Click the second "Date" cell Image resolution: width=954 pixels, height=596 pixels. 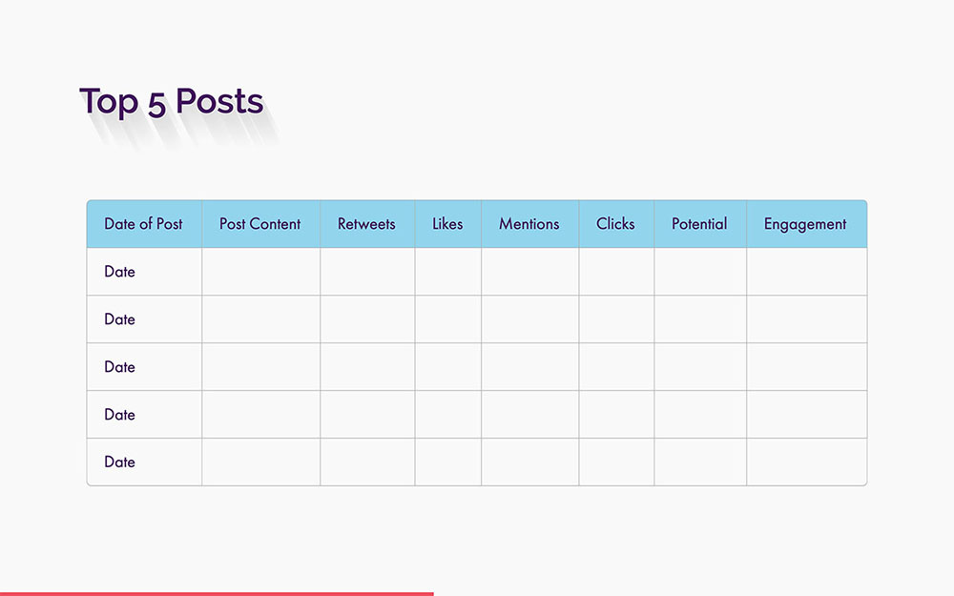click(x=119, y=319)
